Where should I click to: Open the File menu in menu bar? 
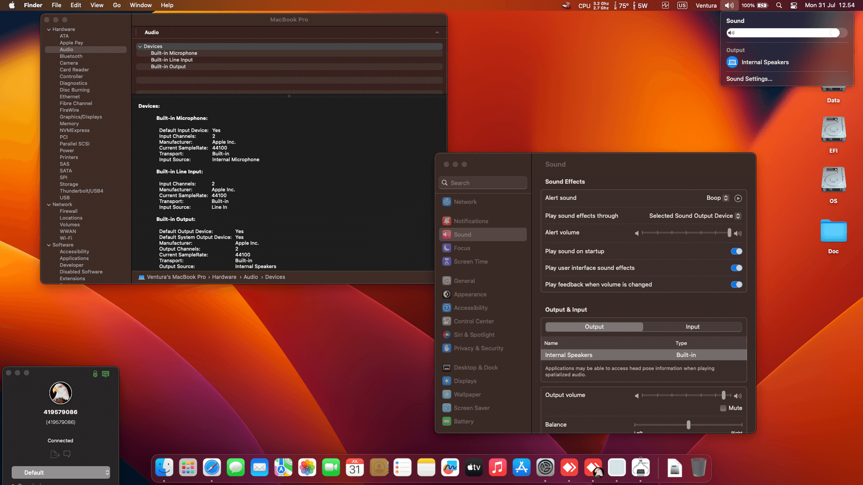pos(56,5)
